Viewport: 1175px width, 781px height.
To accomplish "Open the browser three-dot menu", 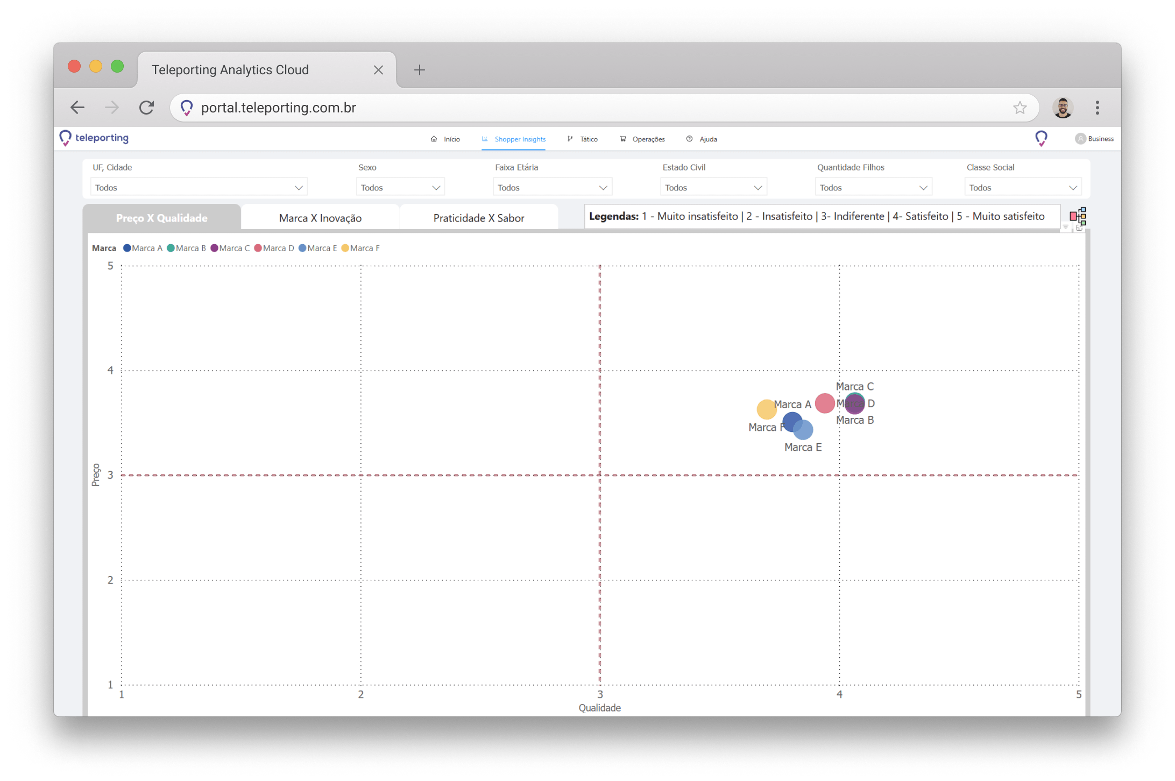I will (1097, 108).
